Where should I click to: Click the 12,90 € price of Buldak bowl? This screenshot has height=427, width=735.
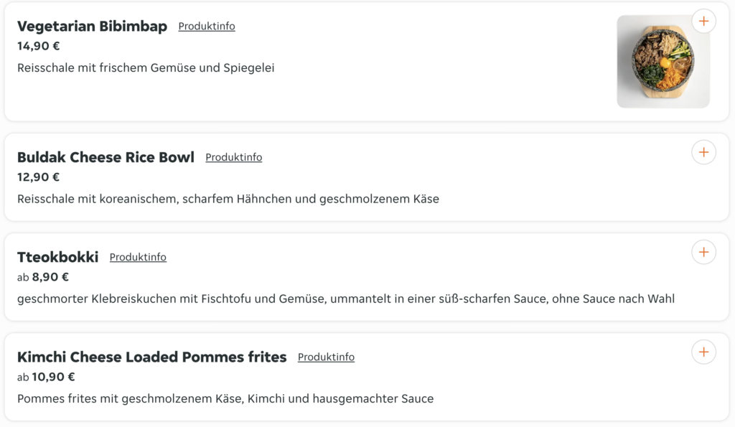coord(39,177)
